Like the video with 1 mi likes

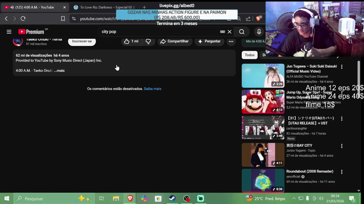(x=131, y=41)
